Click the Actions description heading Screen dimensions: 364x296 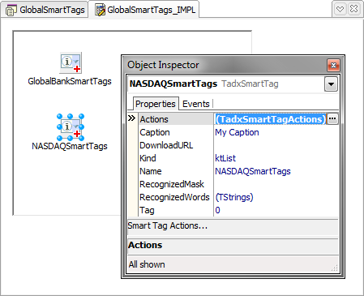click(x=145, y=245)
